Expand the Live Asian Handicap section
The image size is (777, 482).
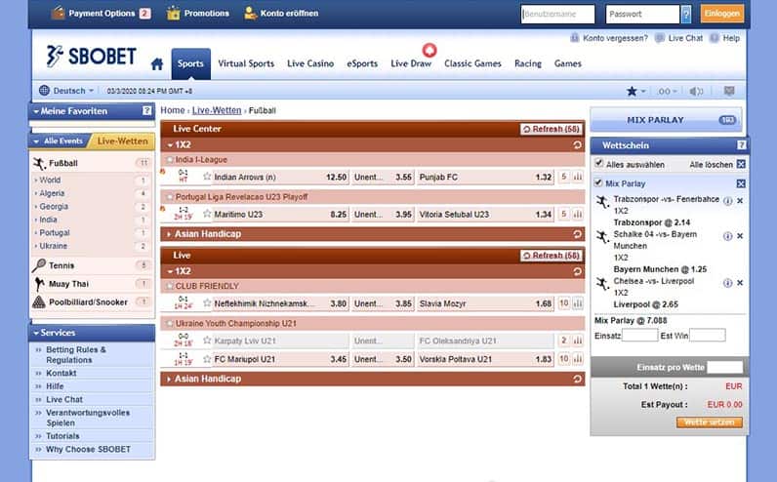(x=169, y=379)
